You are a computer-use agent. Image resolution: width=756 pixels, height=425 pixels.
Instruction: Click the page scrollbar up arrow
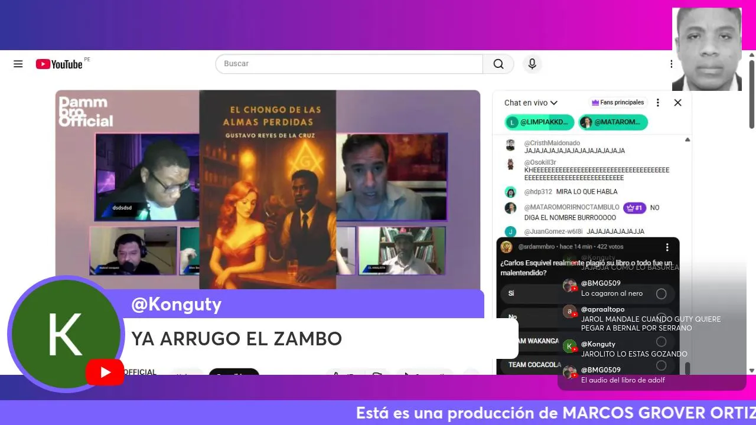coord(751,55)
